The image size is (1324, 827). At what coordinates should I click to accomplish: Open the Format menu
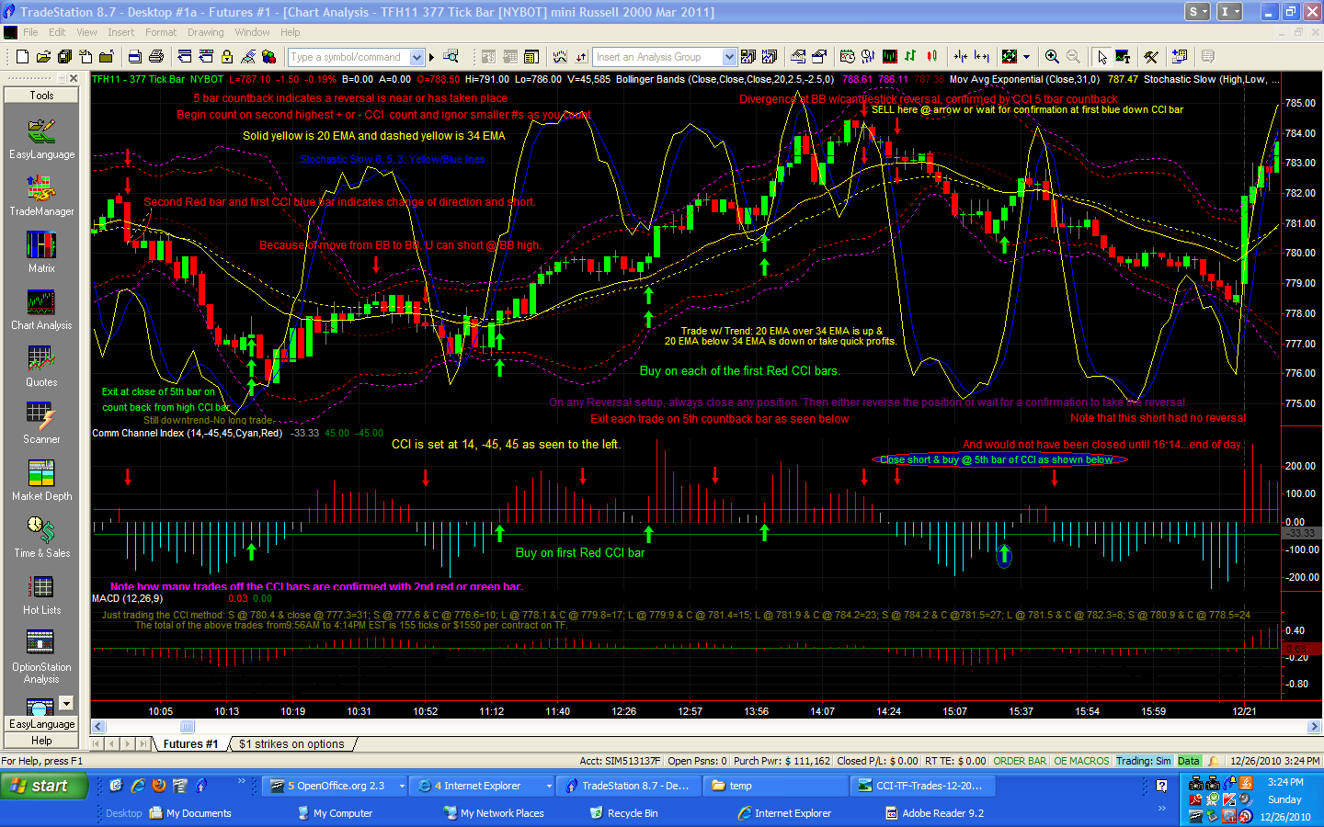[x=161, y=32]
